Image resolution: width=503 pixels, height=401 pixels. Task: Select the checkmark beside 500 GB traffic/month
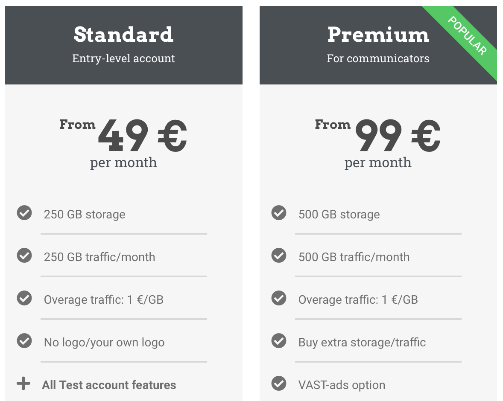[x=278, y=256]
